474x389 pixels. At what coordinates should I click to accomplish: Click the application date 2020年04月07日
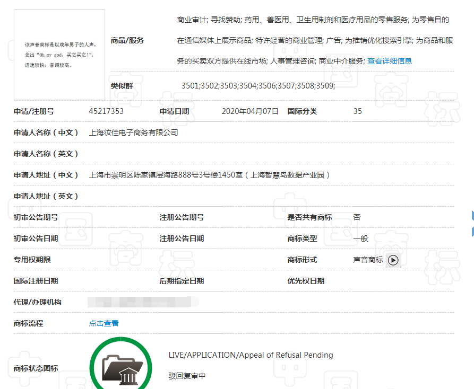click(x=249, y=111)
